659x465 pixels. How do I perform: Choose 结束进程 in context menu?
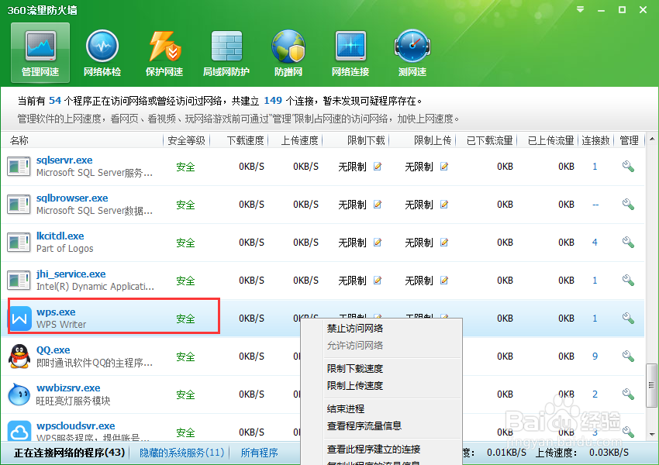(346, 408)
